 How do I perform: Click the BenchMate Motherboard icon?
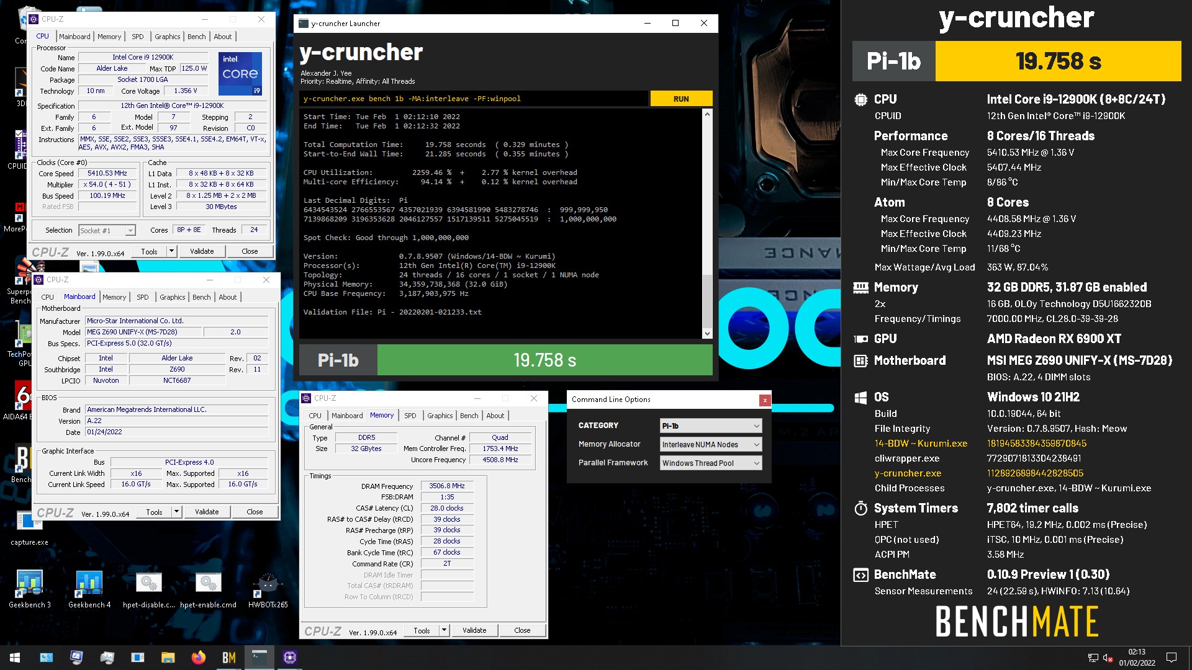click(x=860, y=360)
